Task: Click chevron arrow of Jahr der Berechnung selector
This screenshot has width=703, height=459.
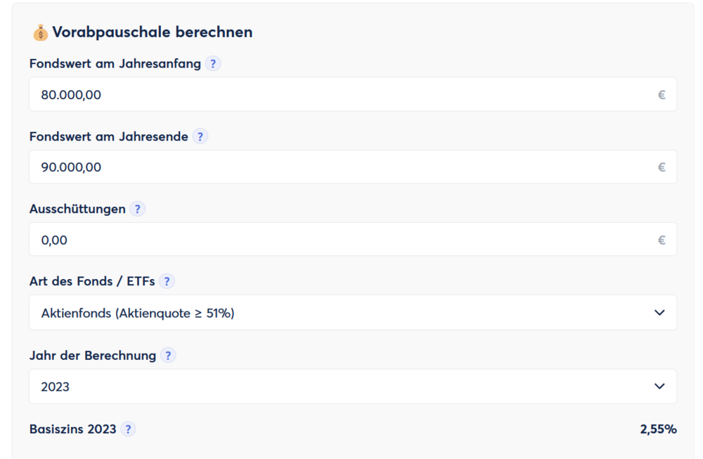Action: coord(659,387)
